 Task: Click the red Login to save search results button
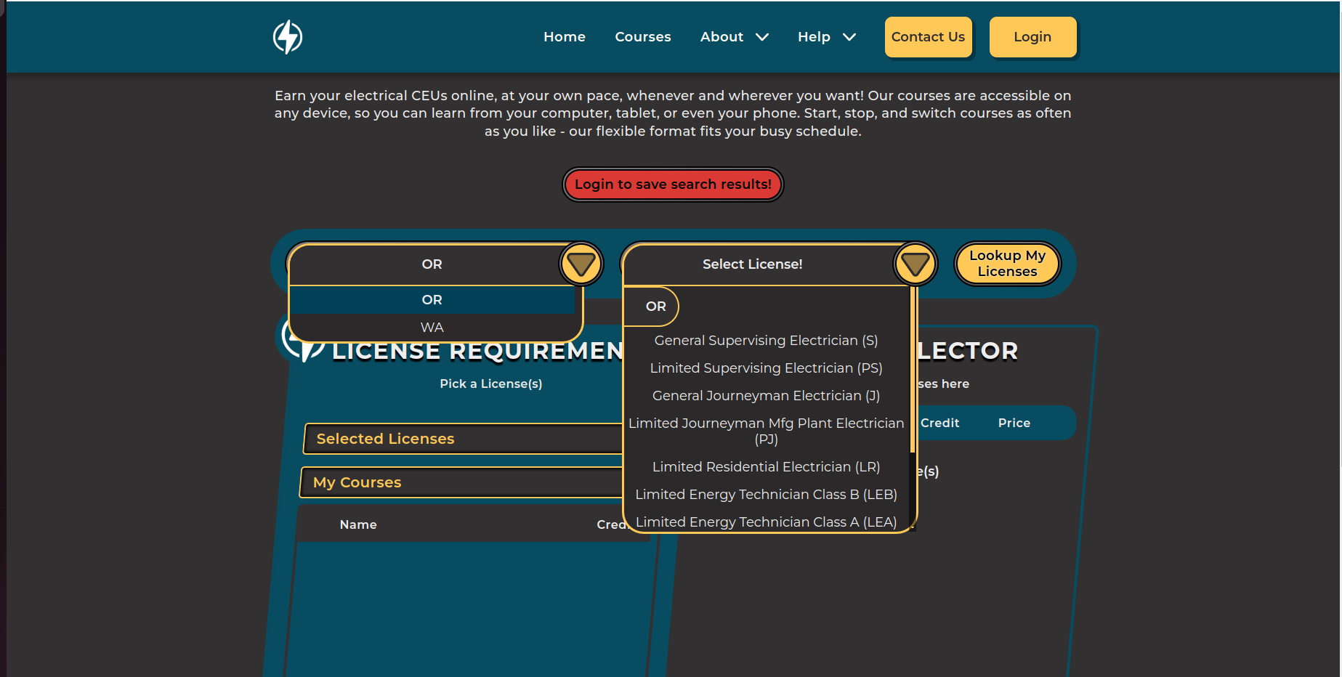tap(673, 185)
